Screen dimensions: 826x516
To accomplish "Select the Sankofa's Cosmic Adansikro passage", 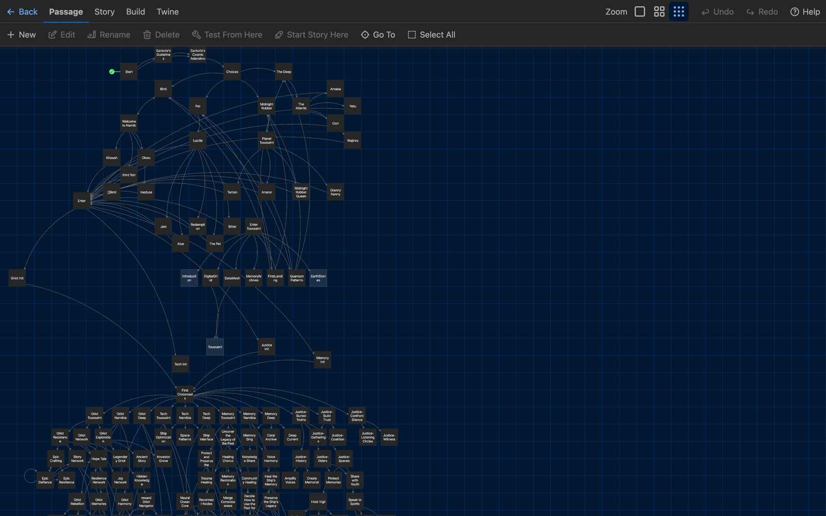I will click(198, 55).
